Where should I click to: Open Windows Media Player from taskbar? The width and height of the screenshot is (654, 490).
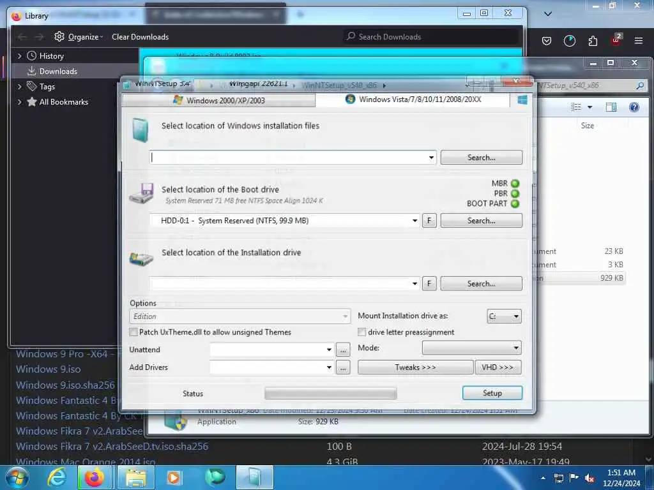pos(173,477)
